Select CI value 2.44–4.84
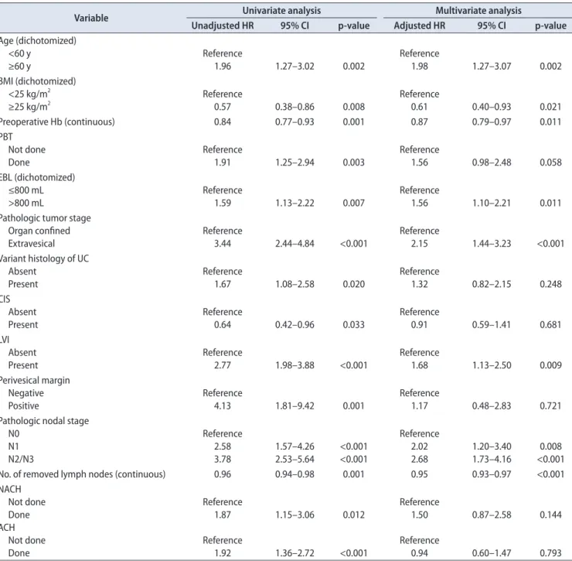 pos(295,244)
